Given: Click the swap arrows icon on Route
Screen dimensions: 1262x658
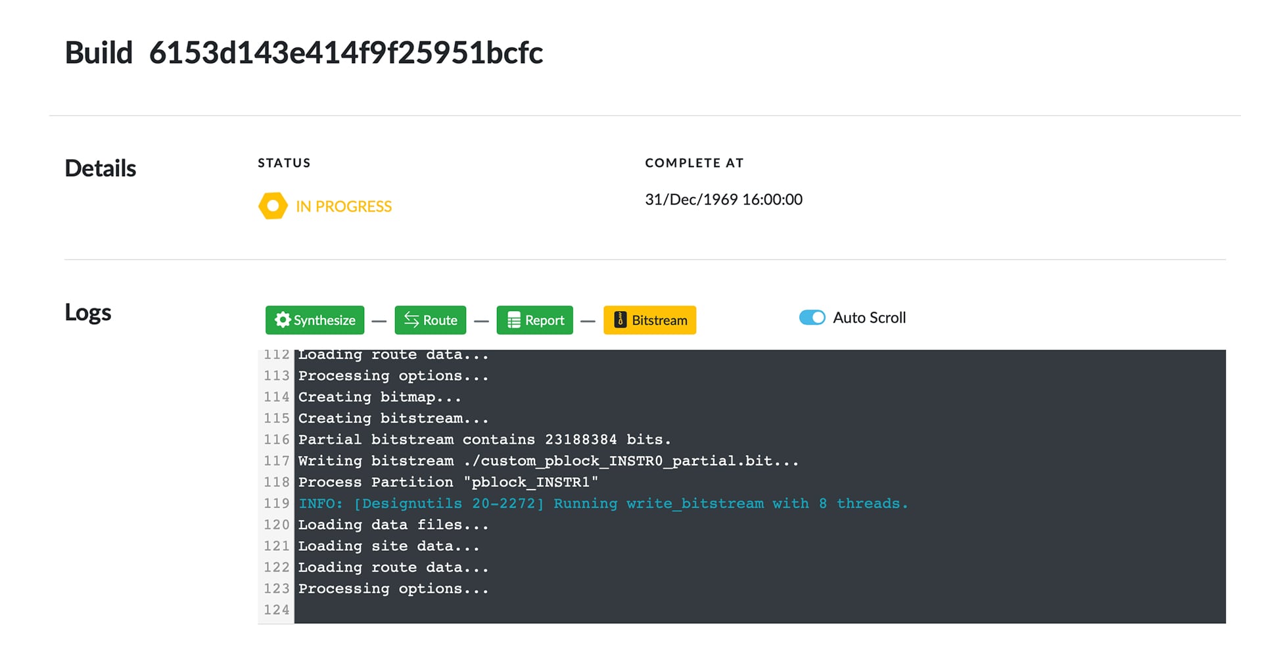Looking at the screenshot, I should 411,320.
